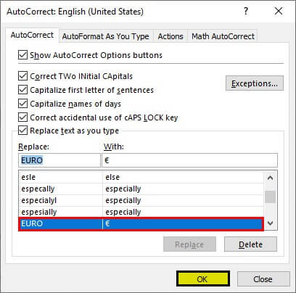The width and height of the screenshot is (296, 293).
Task: Open the Exceptions dialog
Action: (255, 83)
